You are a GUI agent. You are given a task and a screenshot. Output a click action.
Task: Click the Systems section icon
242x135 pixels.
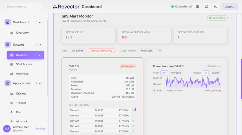8,45
